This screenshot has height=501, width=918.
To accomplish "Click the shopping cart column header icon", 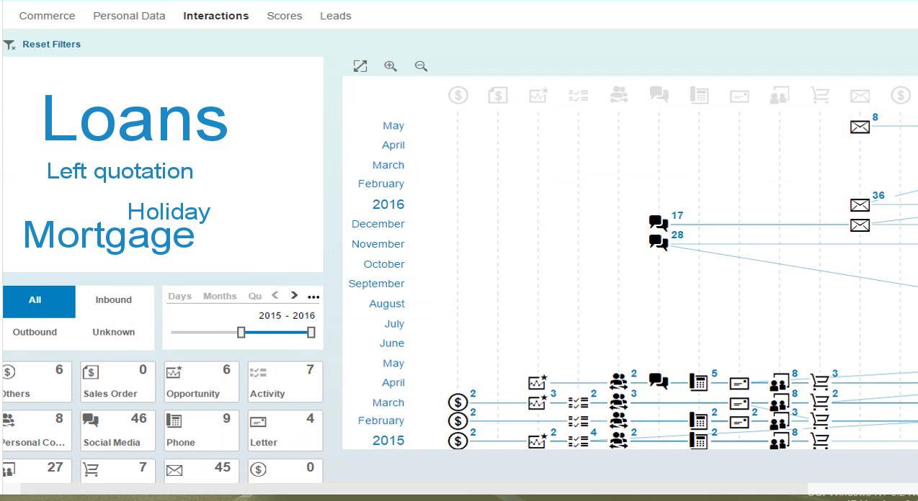I will coord(820,95).
